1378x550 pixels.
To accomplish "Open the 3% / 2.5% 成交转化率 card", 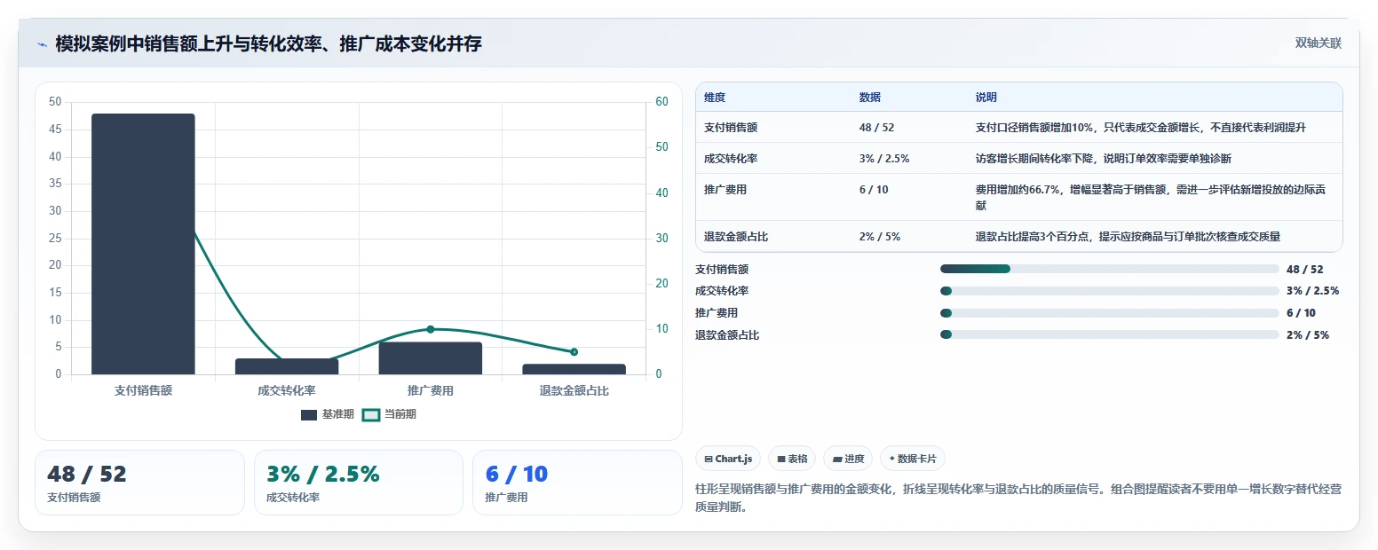I will [359, 483].
